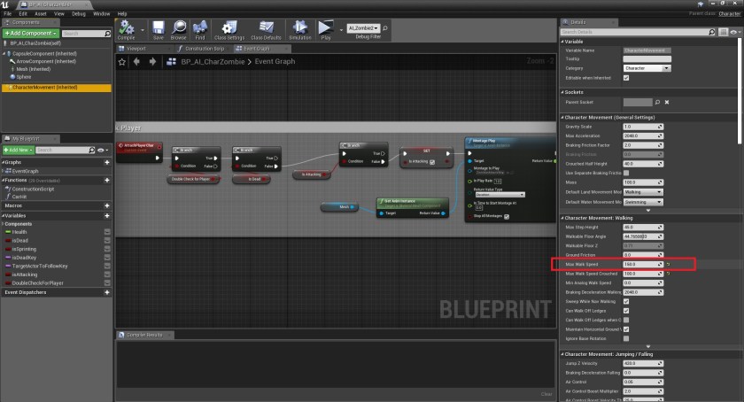Enable Ignore Base Rotation checkbox
The image size is (744, 402).
[x=627, y=338]
